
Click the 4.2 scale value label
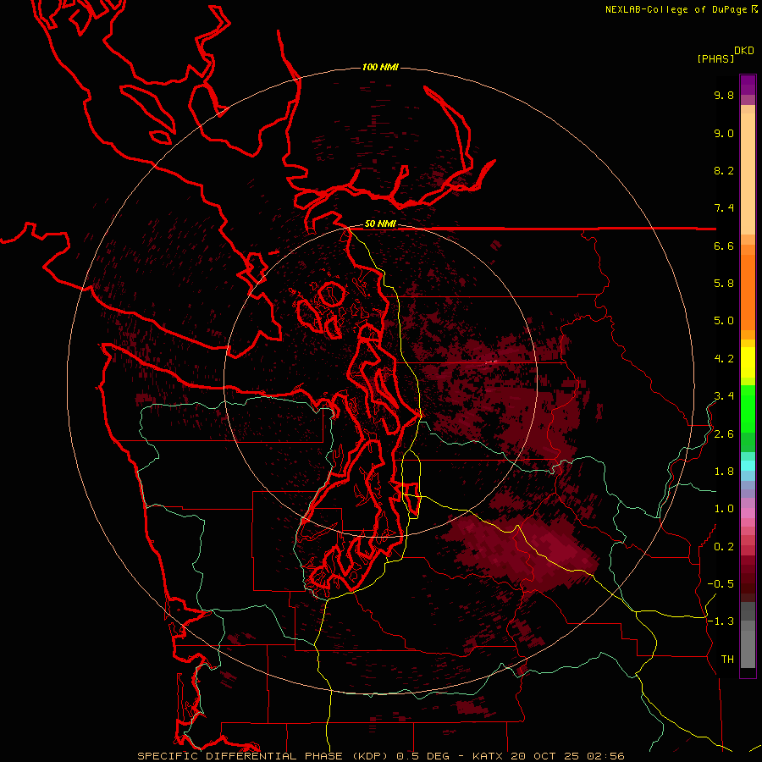724,359
